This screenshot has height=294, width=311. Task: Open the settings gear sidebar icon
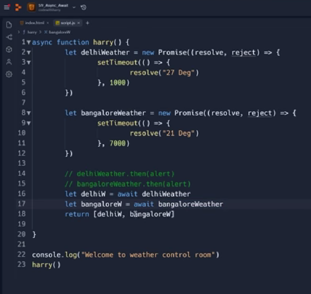9,74
